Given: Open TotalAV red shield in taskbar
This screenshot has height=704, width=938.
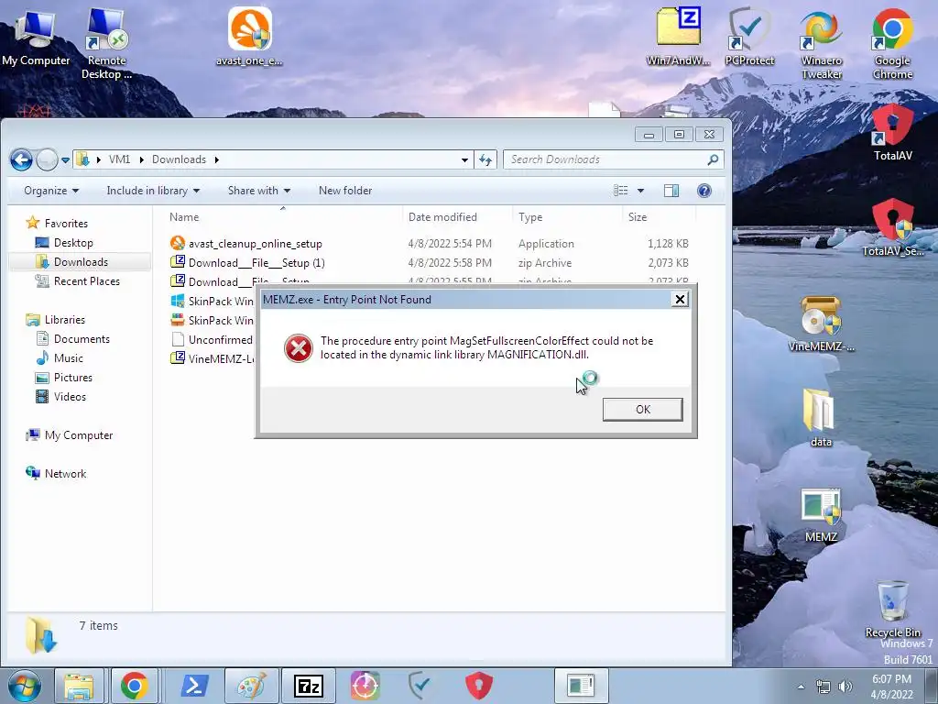Looking at the screenshot, I should (x=478, y=686).
